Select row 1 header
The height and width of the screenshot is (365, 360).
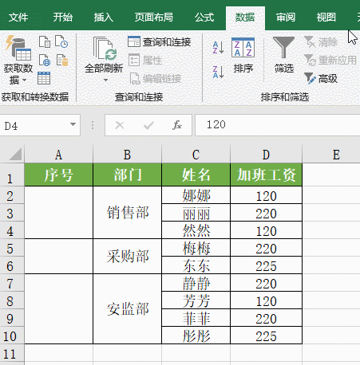(12, 175)
